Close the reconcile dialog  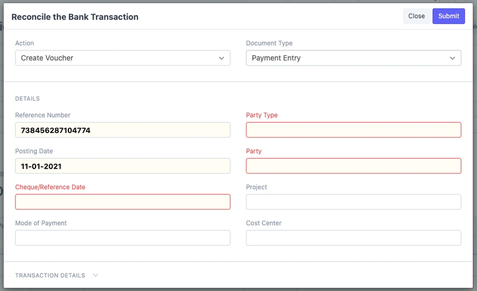point(416,16)
